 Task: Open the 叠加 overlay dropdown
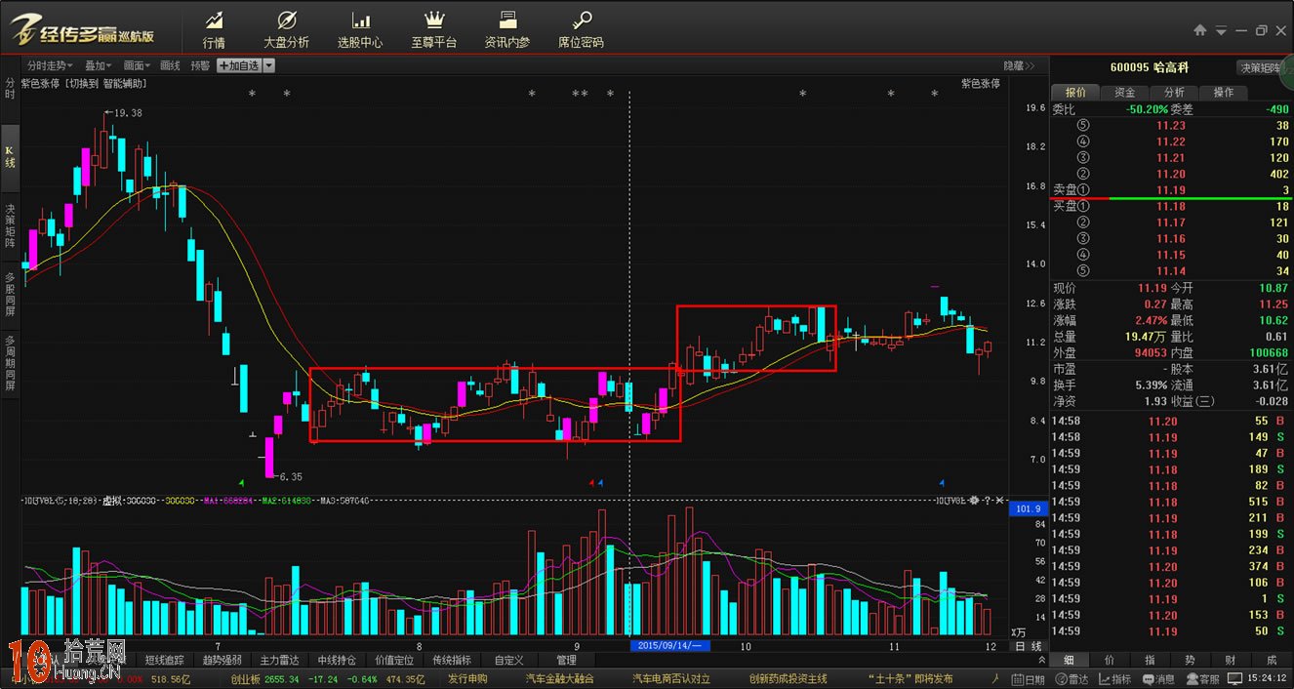[x=99, y=65]
